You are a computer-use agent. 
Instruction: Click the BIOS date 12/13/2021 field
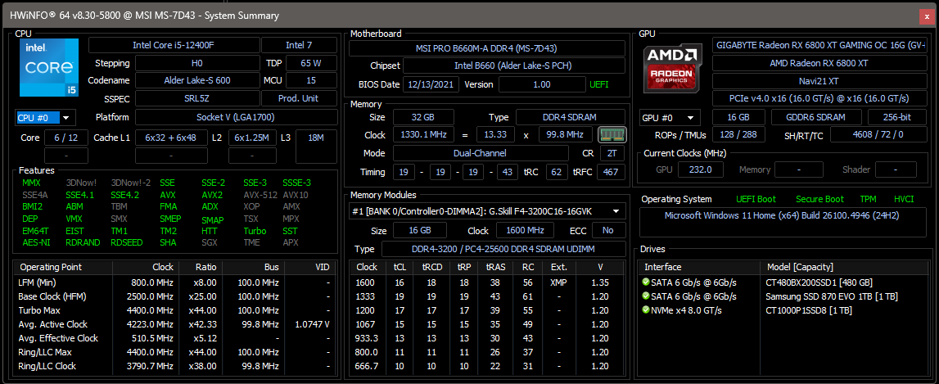click(x=431, y=84)
